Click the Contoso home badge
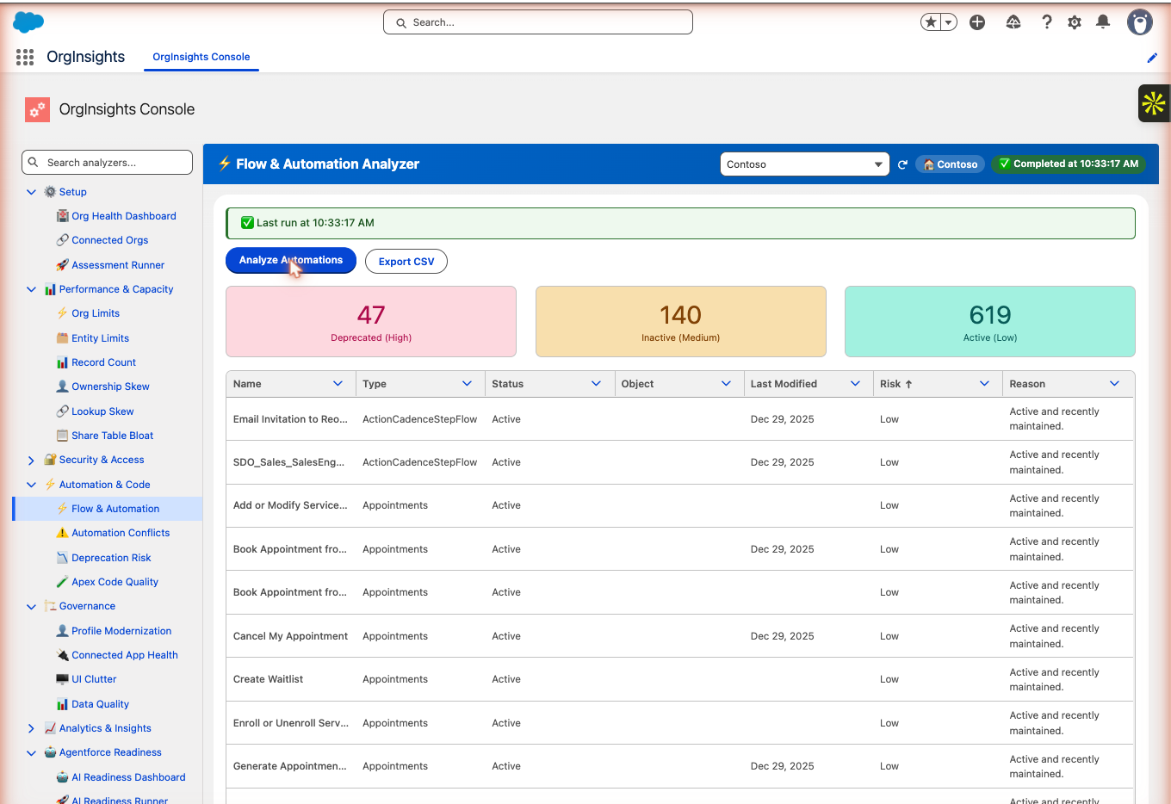This screenshot has width=1171, height=804. click(951, 164)
